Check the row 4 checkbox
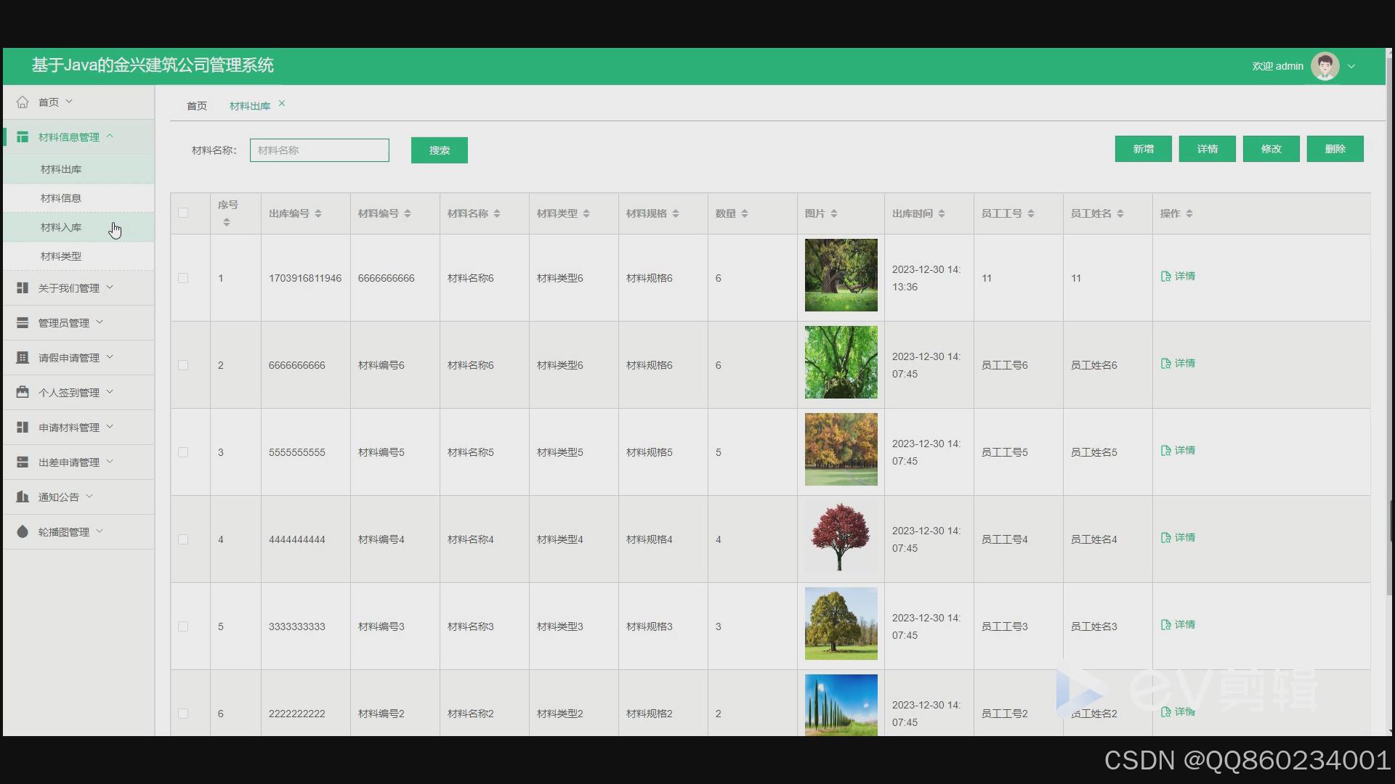1395x784 pixels. pyautogui.click(x=183, y=539)
